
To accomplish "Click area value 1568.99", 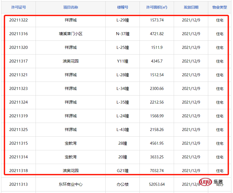I will coord(157,116).
